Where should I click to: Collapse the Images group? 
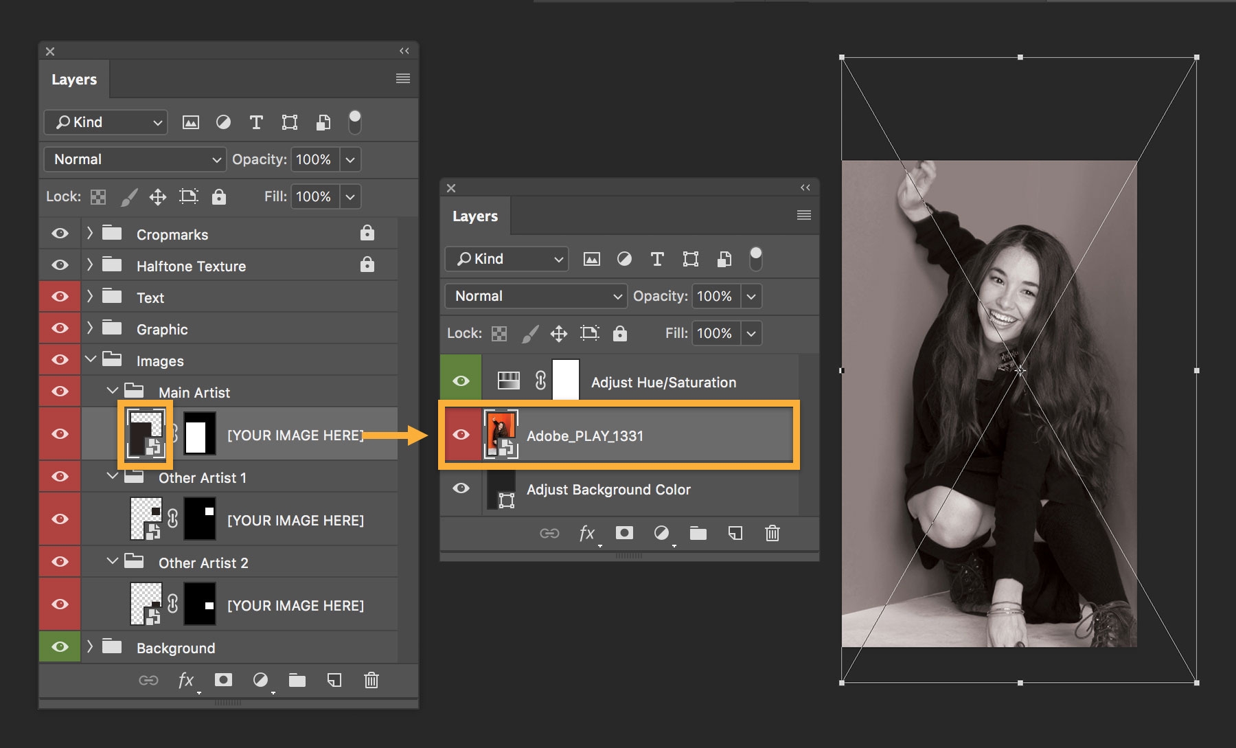point(90,359)
